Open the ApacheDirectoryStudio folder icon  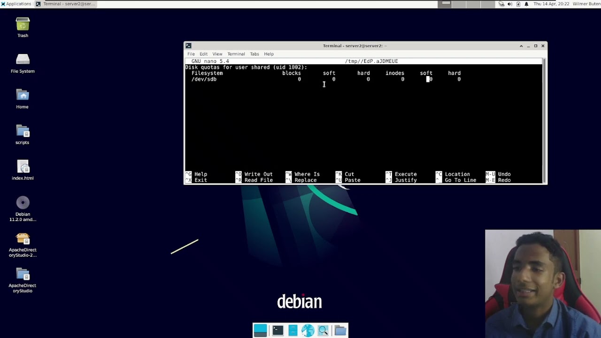(x=23, y=274)
